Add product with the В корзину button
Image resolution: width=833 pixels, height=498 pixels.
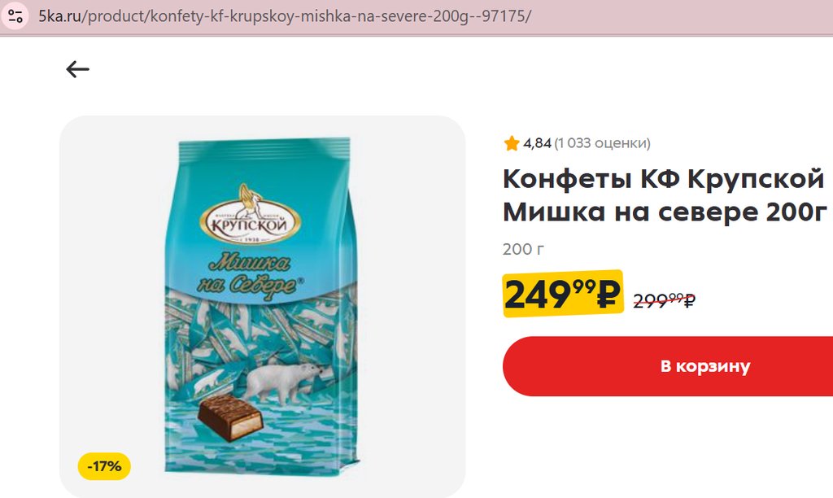[x=668, y=366]
